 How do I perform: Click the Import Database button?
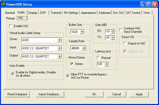50,94
